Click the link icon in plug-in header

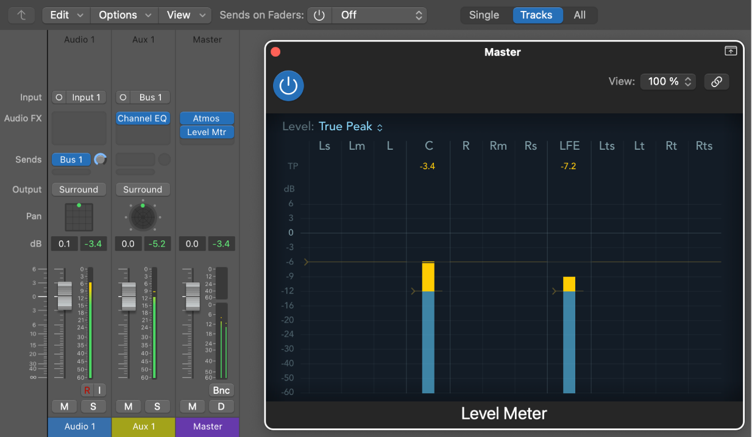(x=717, y=82)
